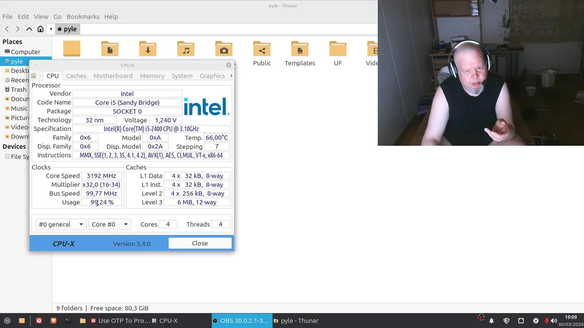Click the small CPU-X icon left of the tabs

(x=34, y=76)
